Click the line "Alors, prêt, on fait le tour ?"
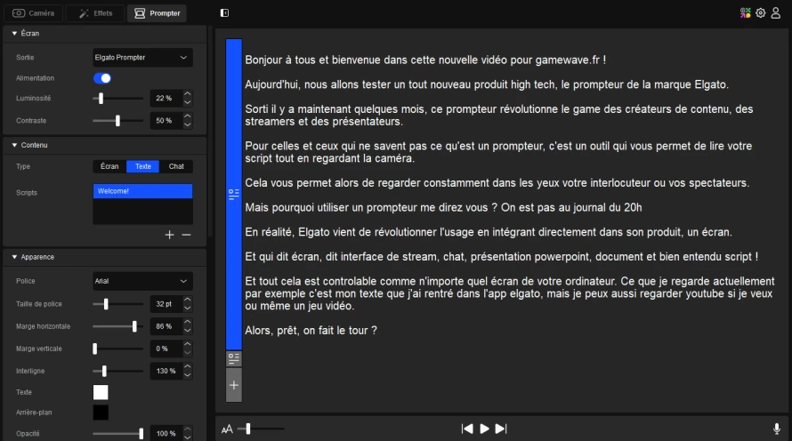This screenshot has height=441, width=792. (x=311, y=331)
